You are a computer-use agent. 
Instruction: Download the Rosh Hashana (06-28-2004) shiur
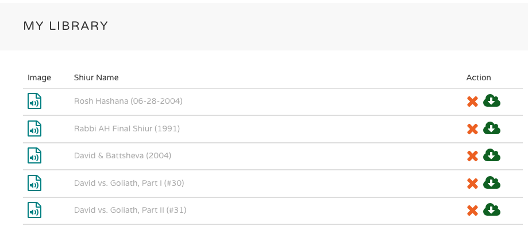[x=492, y=101]
